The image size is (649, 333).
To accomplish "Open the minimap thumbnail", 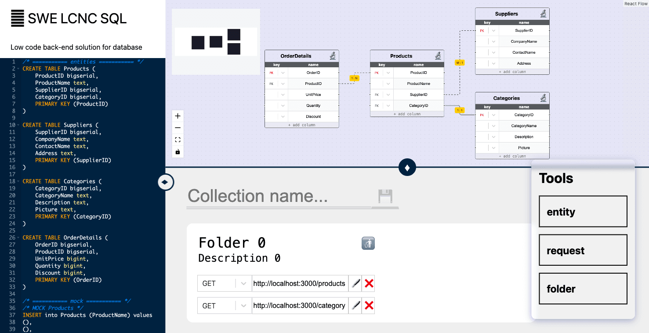I will 216,42.
